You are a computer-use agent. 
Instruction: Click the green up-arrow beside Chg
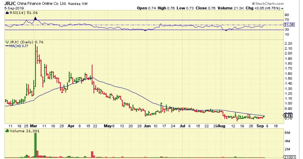coord(282,8)
